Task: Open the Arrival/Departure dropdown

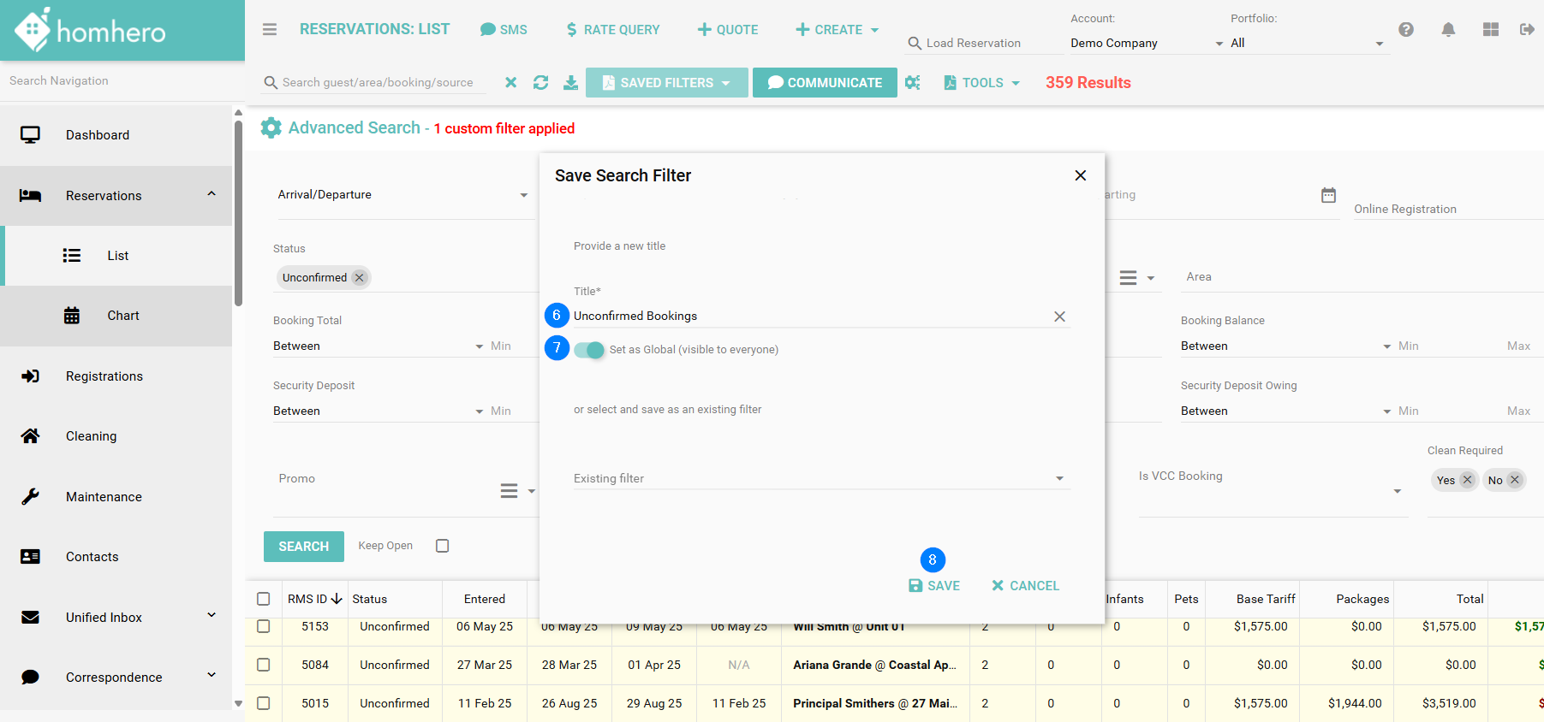Action: pyautogui.click(x=402, y=195)
